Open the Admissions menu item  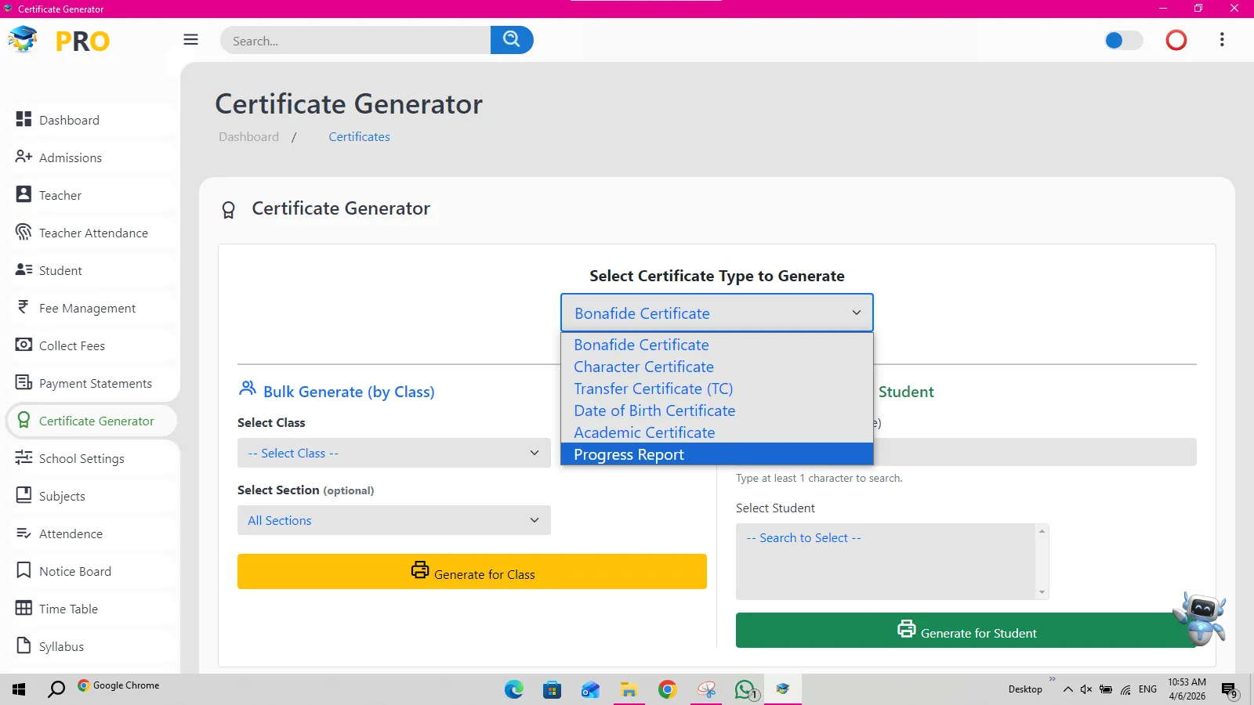coord(92,157)
